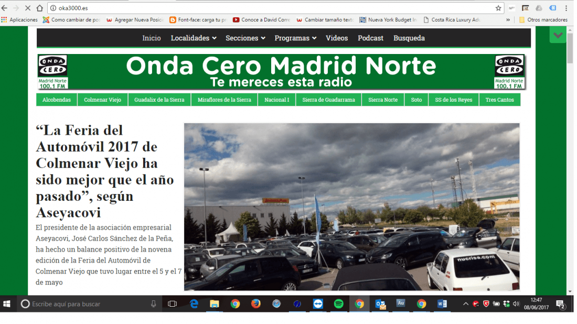Open Outlook from the taskbar

pos(380,304)
